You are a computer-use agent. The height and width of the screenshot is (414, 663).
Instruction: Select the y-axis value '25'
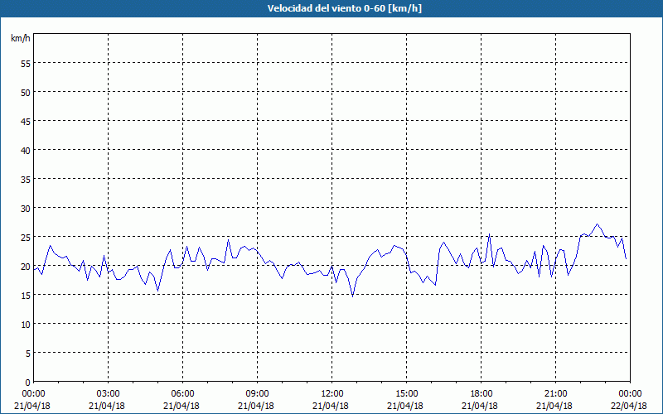pos(26,237)
